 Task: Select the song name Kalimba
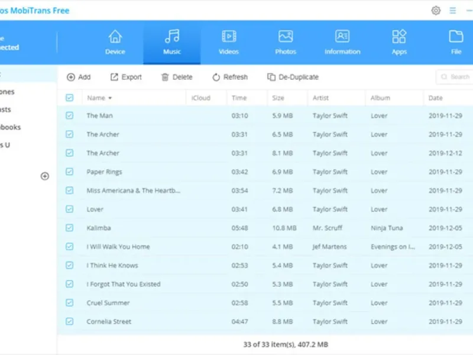coord(99,228)
